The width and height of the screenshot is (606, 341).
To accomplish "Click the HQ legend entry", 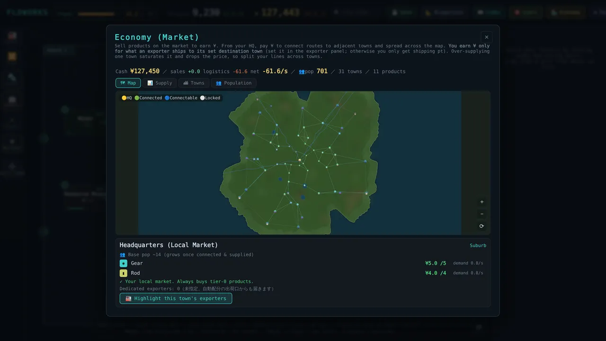I will click(x=127, y=98).
